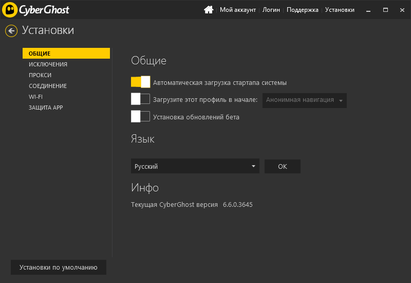Screen dimensions: 411x283
Task: Select the WI-FI settings tab
Action: coord(35,97)
